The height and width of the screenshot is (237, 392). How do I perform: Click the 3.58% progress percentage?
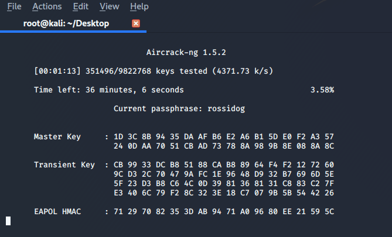[x=322, y=90]
